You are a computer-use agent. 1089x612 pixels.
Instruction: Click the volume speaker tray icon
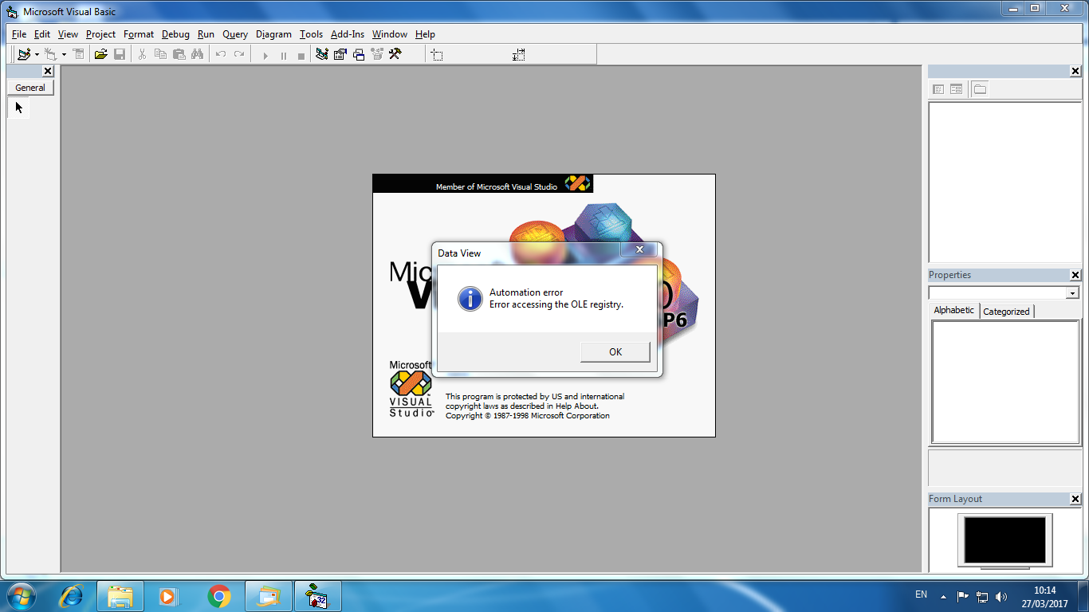[1001, 596]
